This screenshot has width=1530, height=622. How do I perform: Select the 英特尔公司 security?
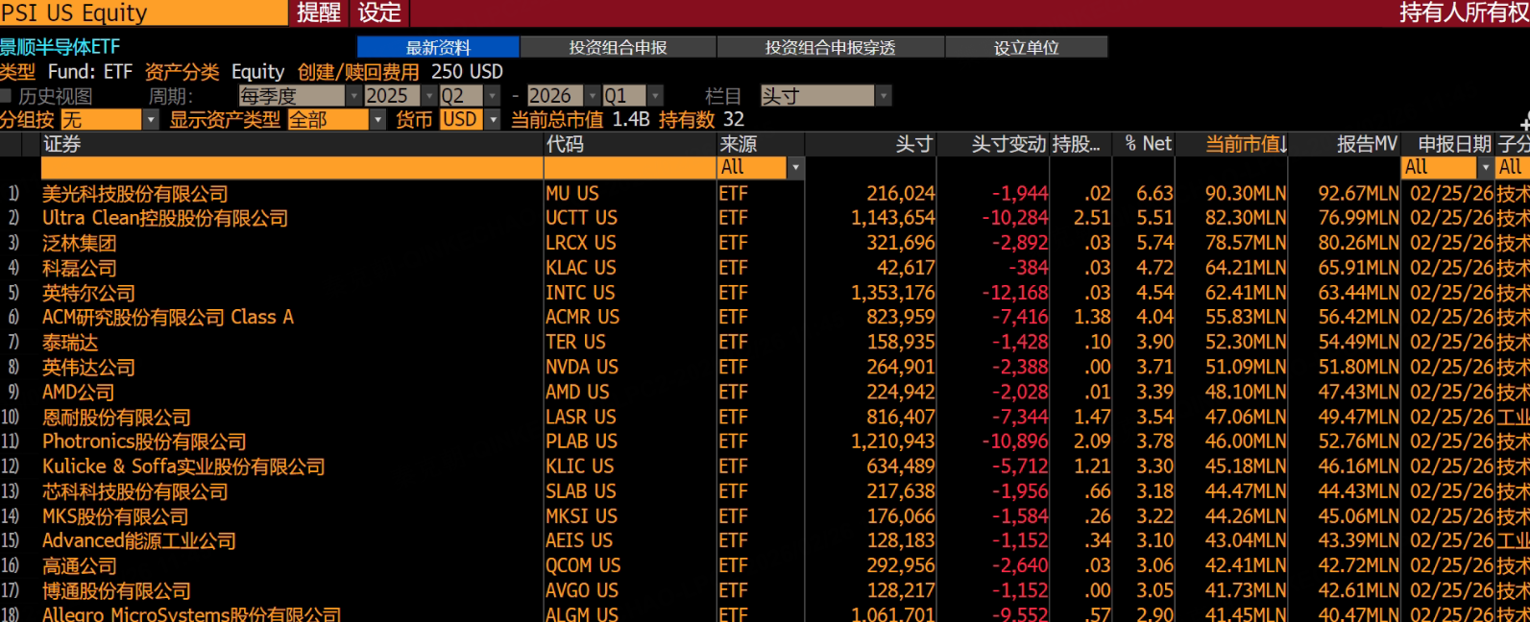pos(88,294)
